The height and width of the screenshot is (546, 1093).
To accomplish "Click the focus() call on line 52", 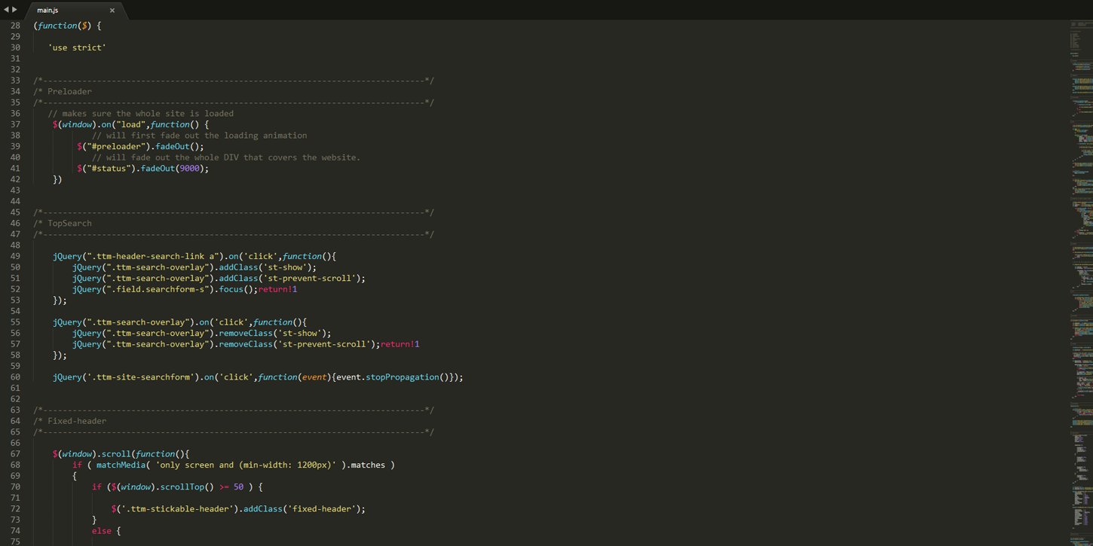I will click(x=236, y=289).
